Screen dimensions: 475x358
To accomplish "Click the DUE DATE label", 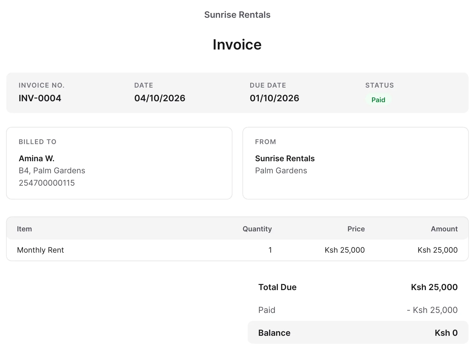I will click(268, 85).
